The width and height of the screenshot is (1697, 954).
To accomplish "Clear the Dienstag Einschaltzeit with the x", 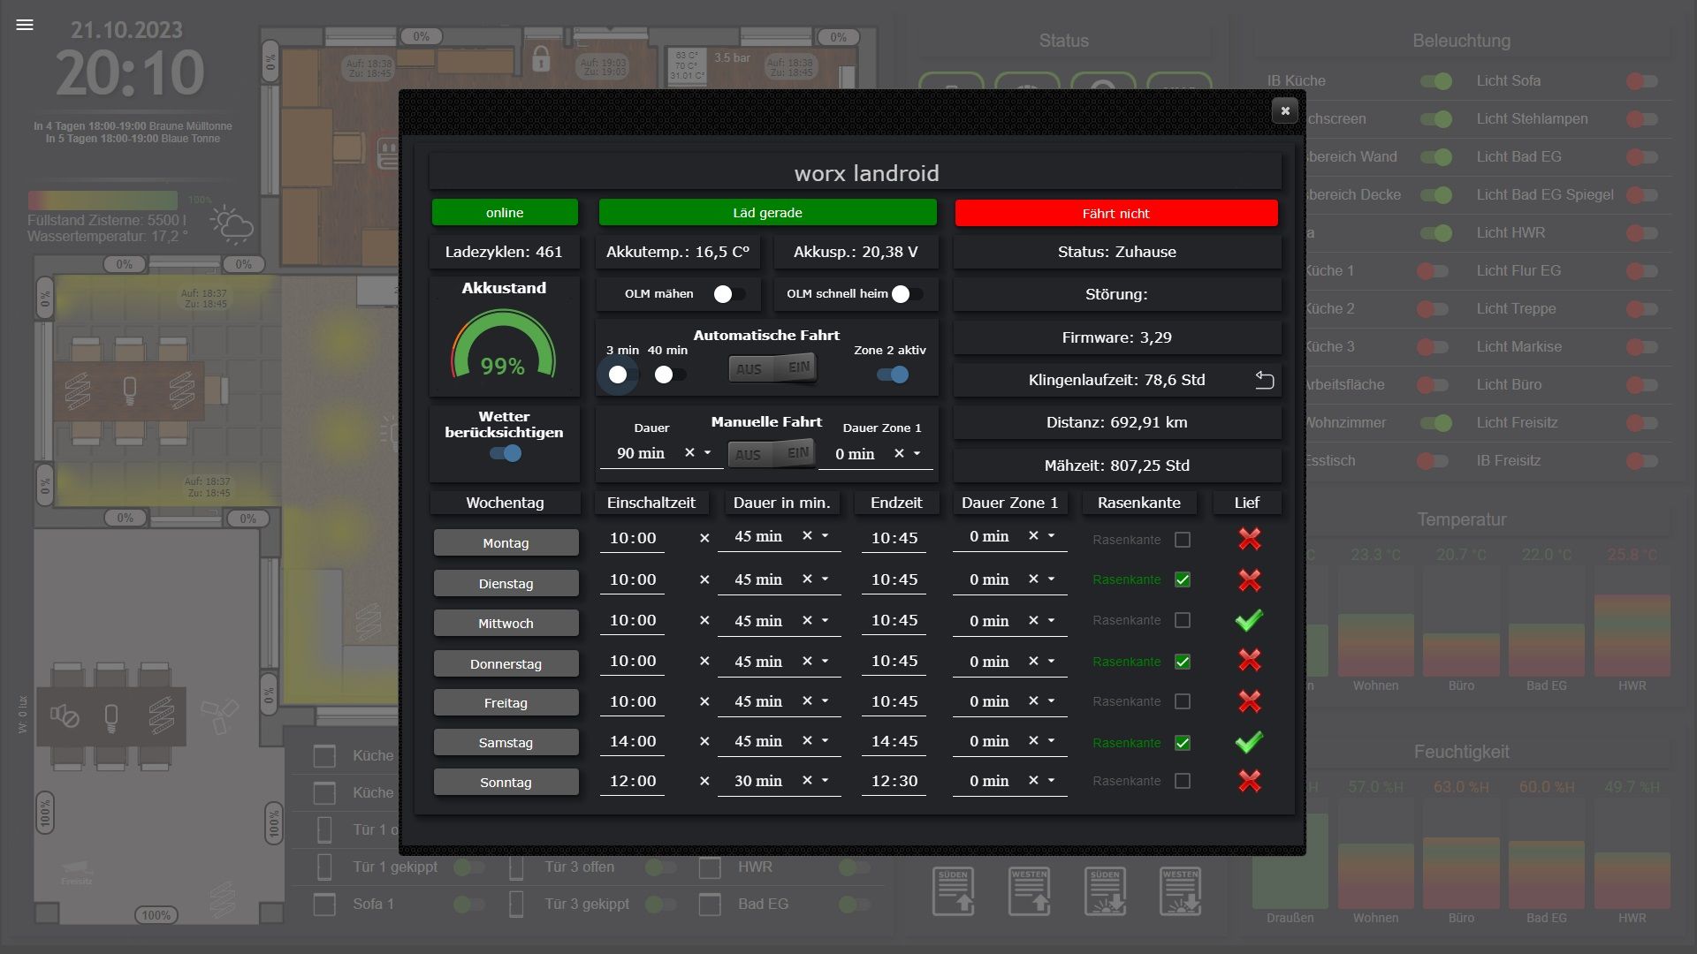I will [x=704, y=579].
